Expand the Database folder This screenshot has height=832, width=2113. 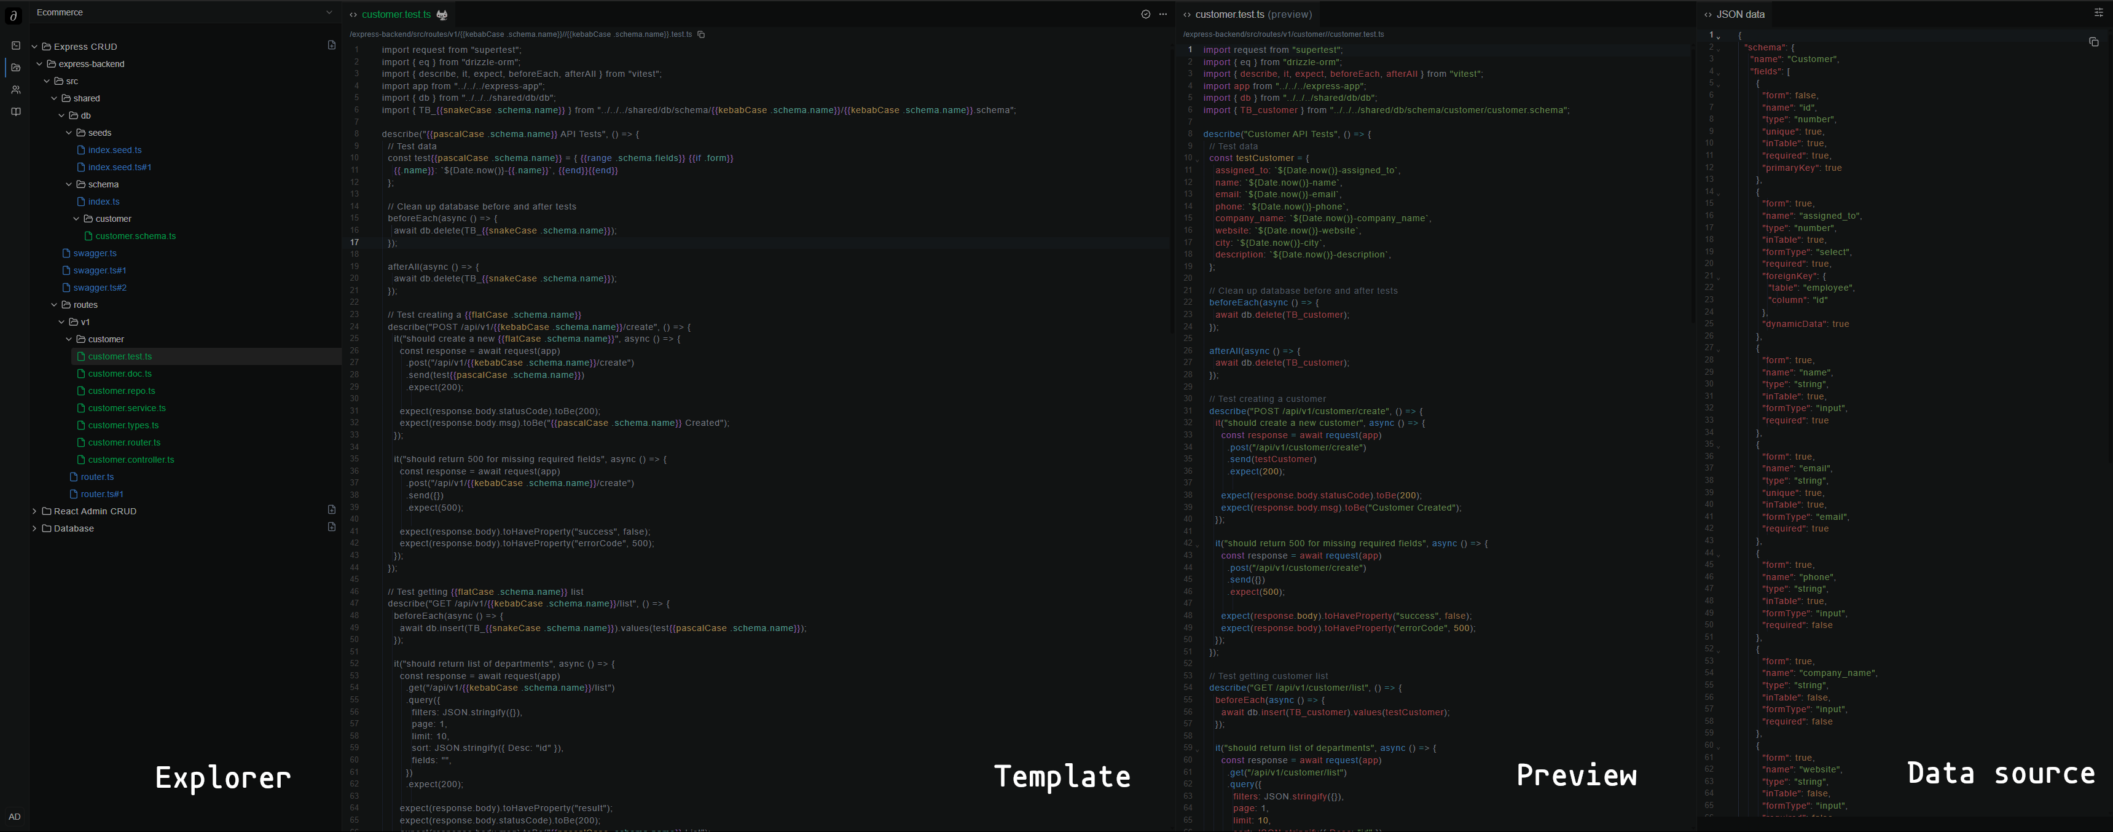tap(34, 528)
